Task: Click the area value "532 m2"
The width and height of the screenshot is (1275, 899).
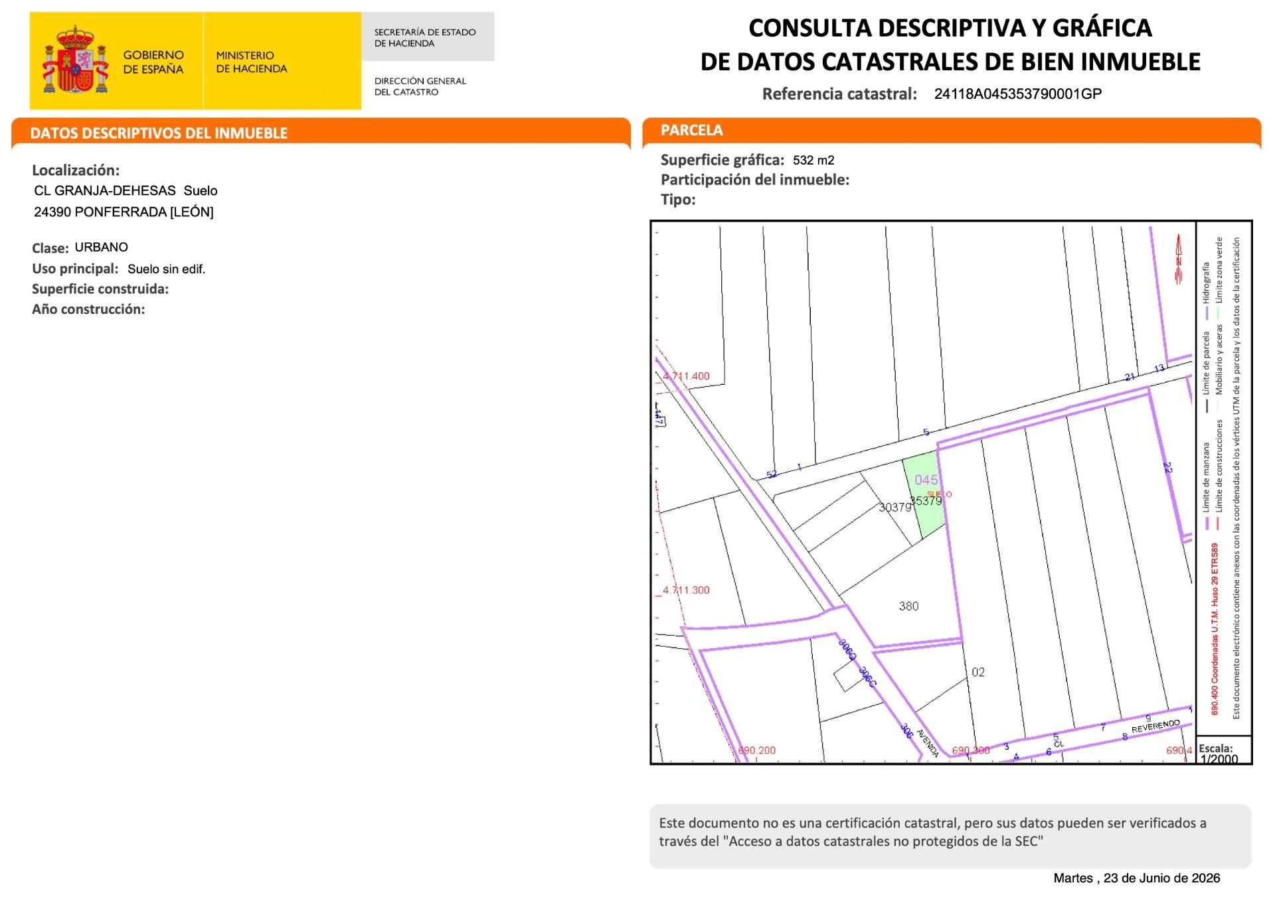Action: point(813,160)
